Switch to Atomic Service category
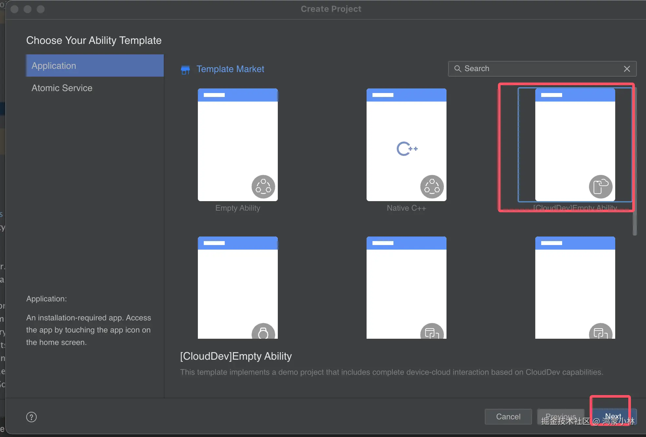The image size is (646, 437). (62, 88)
